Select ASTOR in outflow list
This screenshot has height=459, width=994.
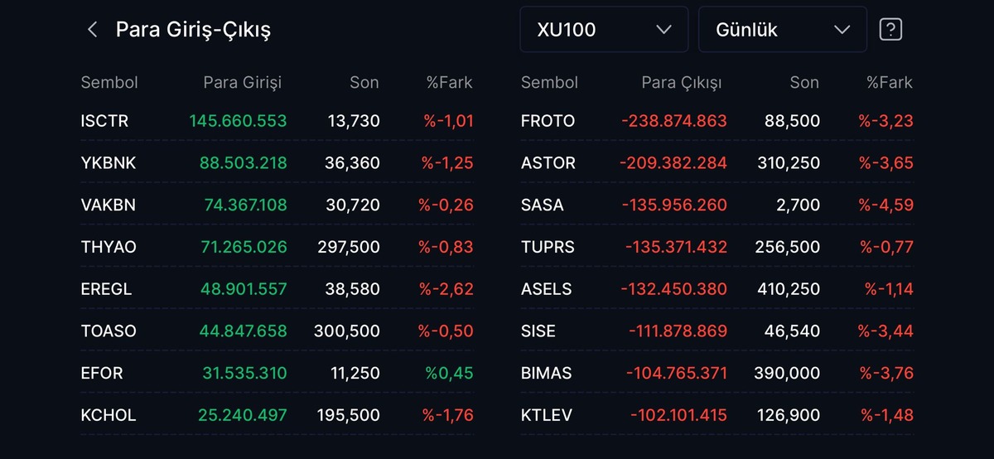717,163
